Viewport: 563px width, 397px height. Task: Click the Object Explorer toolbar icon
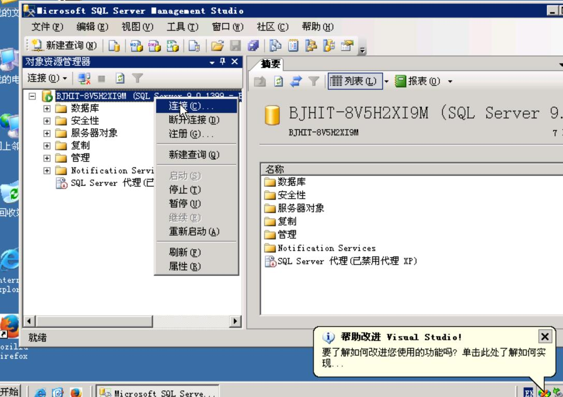[x=311, y=45]
